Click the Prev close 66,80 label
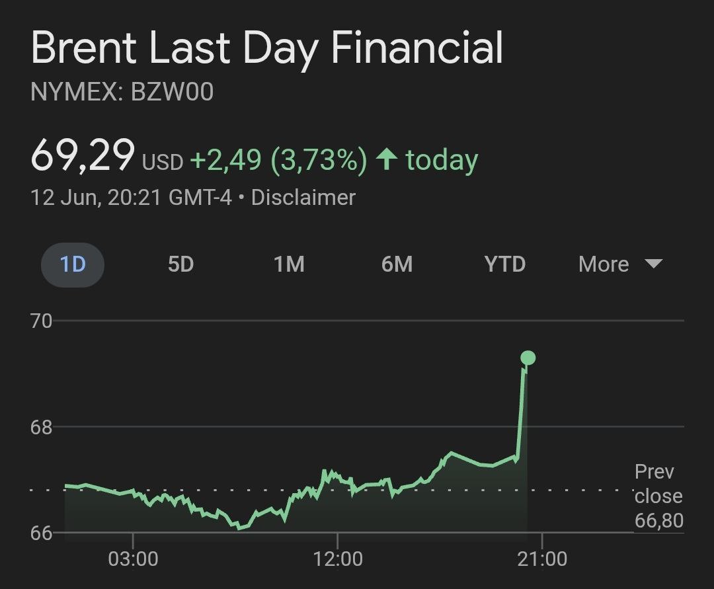 pos(658,496)
